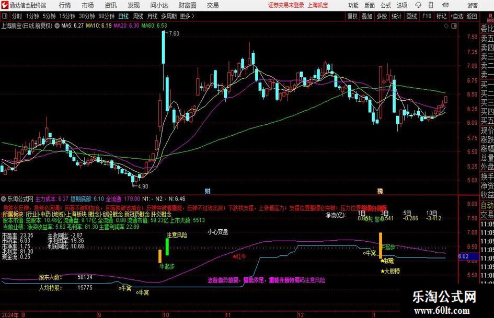Image resolution: width=494 pixels, height=318 pixels.
Task: Open the 选项 menu
Action: pyautogui.click(x=401, y=5)
